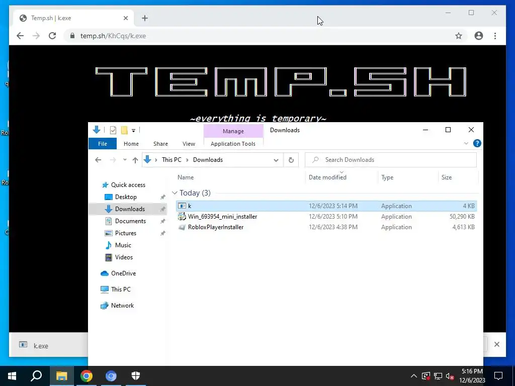This screenshot has height=386, width=515.
Task: Select the RobloxPlayerInstaller file
Action: click(326, 227)
